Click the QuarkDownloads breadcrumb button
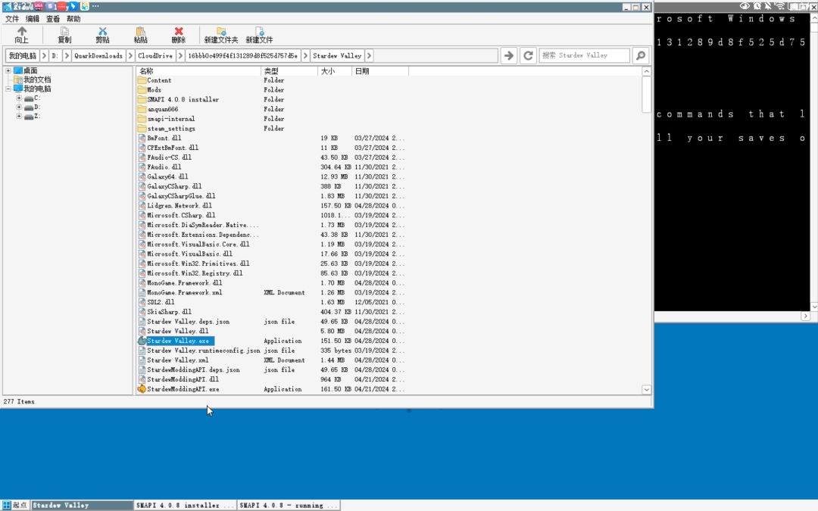The width and height of the screenshot is (818, 511). tap(98, 55)
